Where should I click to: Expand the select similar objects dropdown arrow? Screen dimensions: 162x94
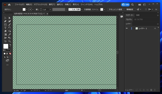click(140, 9)
